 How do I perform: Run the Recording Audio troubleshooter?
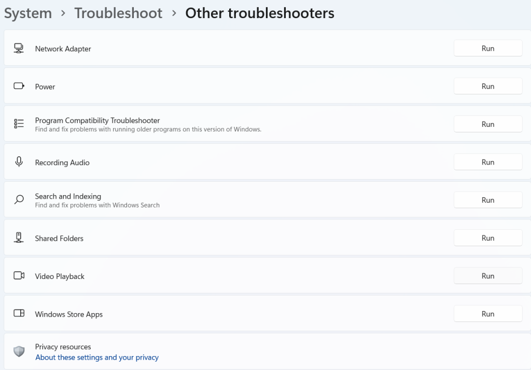[x=488, y=162]
